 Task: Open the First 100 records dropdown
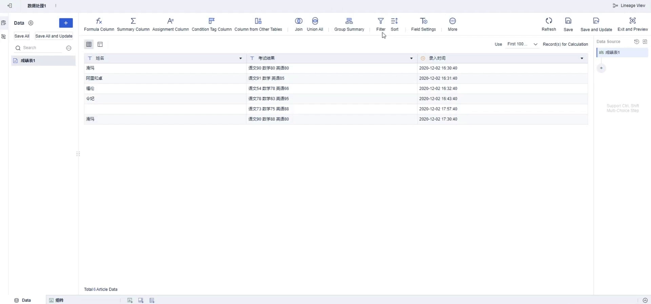point(522,44)
